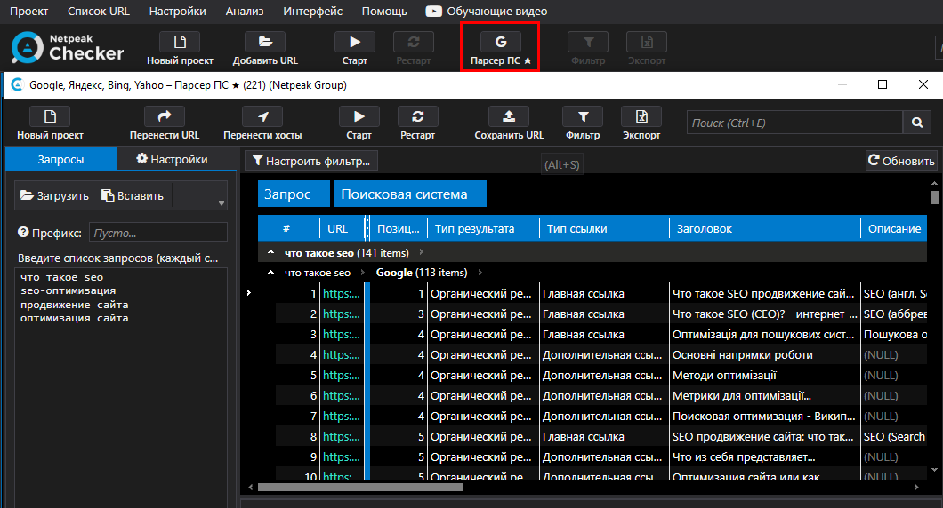Screen dimensions: 943x508
Task: Open the Список URL menu
Action: (97, 12)
